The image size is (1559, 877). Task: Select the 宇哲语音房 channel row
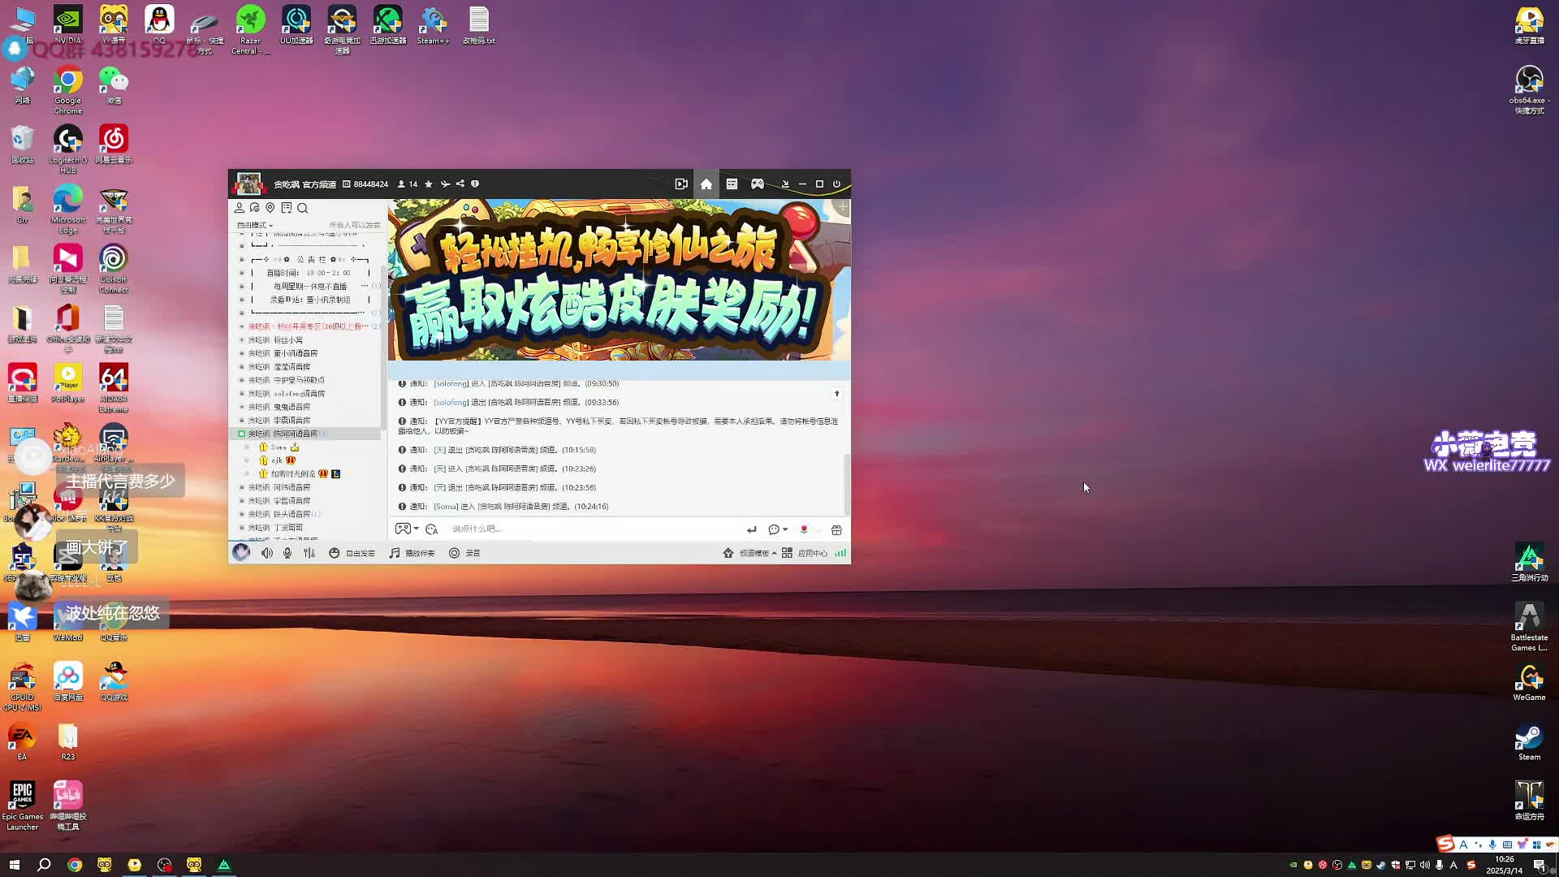pyautogui.click(x=304, y=501)
